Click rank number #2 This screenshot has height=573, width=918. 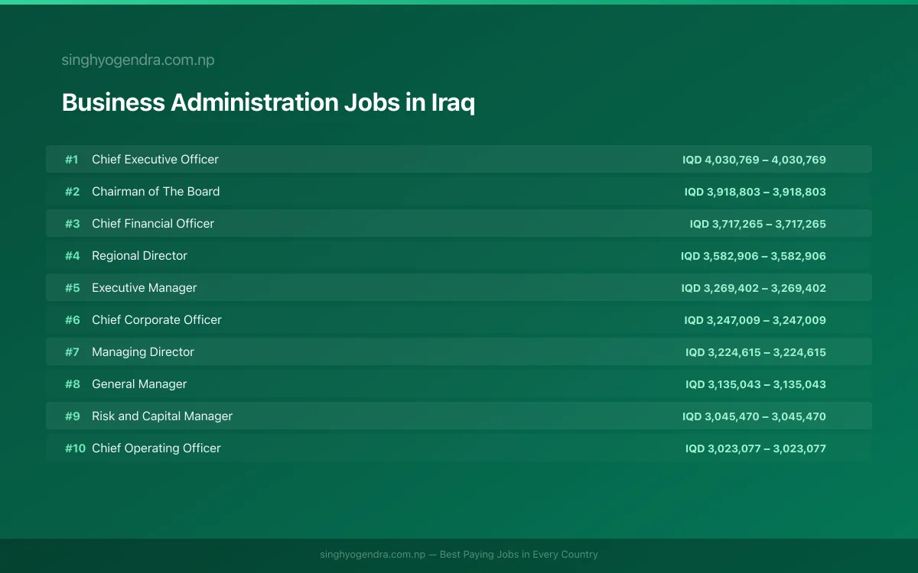coord(72,192)
